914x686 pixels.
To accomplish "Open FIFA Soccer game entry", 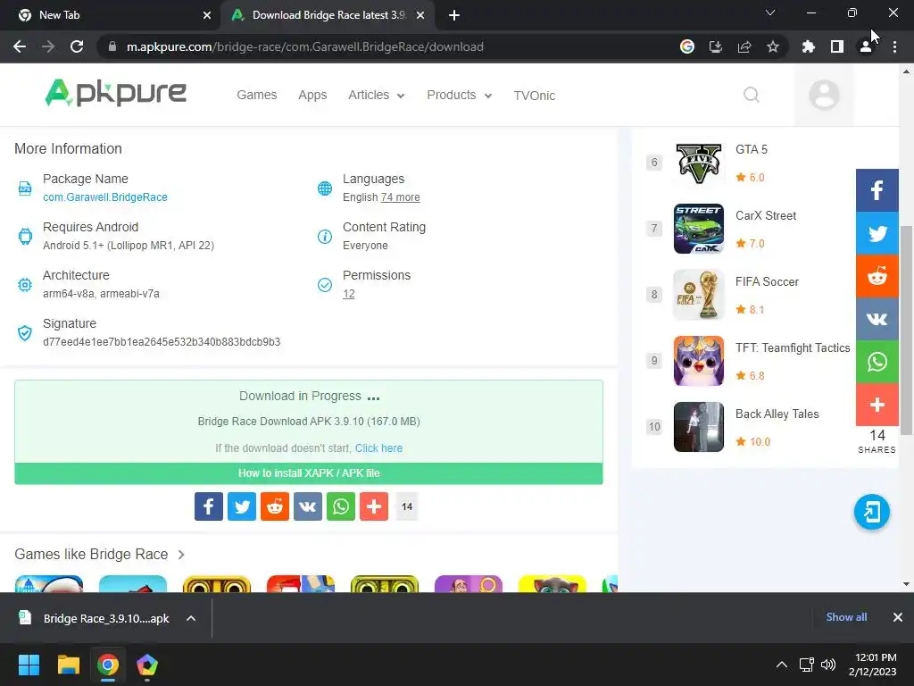I will coord(767,281).
